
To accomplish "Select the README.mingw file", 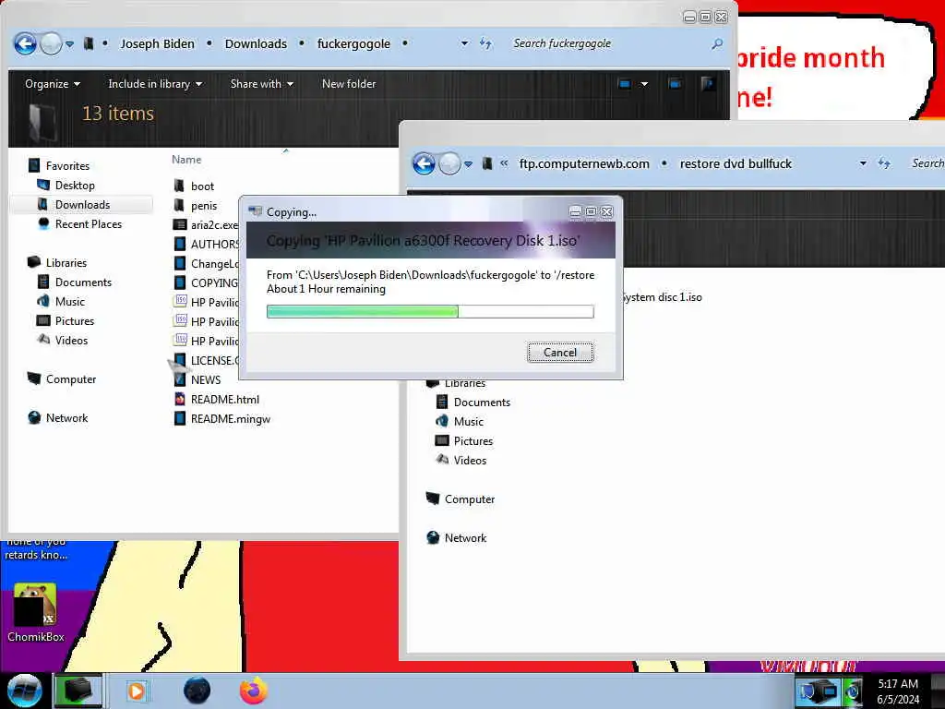I will point(230,418).
